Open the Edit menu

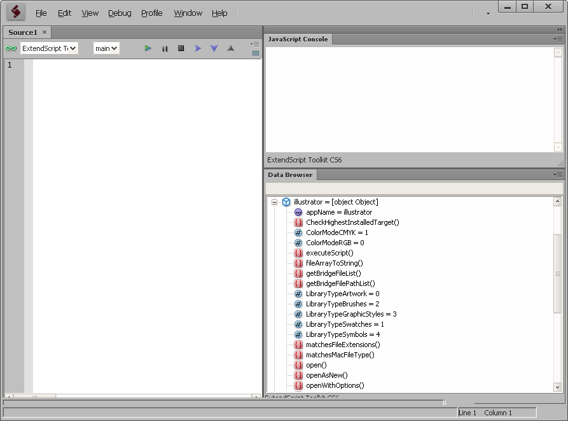[64, 13]
